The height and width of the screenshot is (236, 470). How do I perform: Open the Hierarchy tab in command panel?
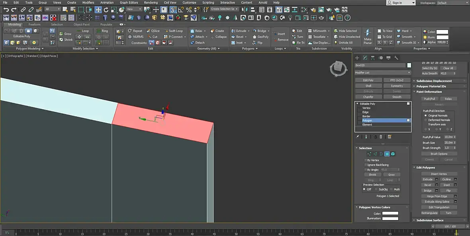click(372, 58)
